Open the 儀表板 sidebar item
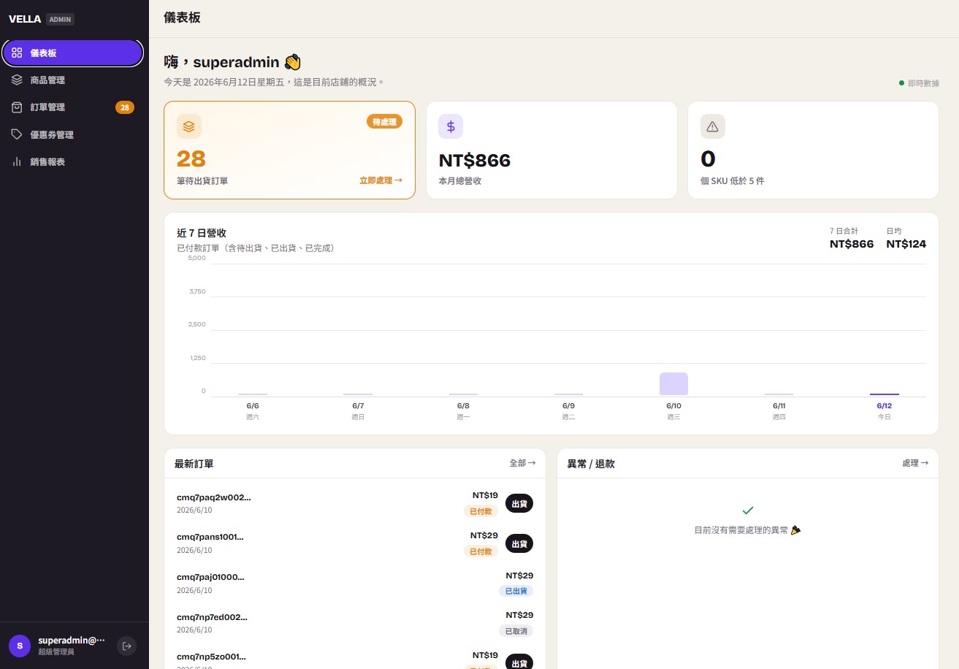959x669 pixels. coord(72,53)
